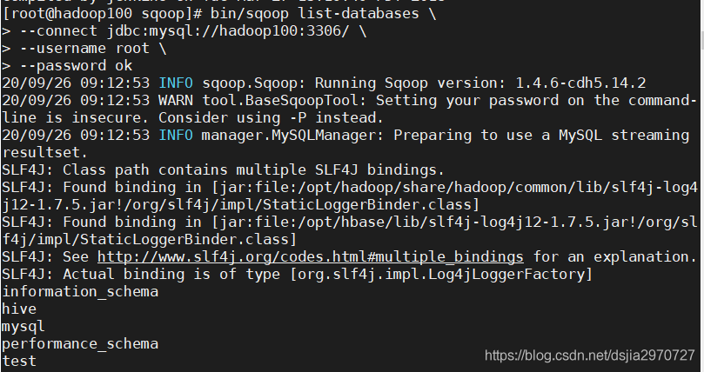Click the performance_schema output line
The width and height of the screenshot is (704, 372).
click(80, 344)
